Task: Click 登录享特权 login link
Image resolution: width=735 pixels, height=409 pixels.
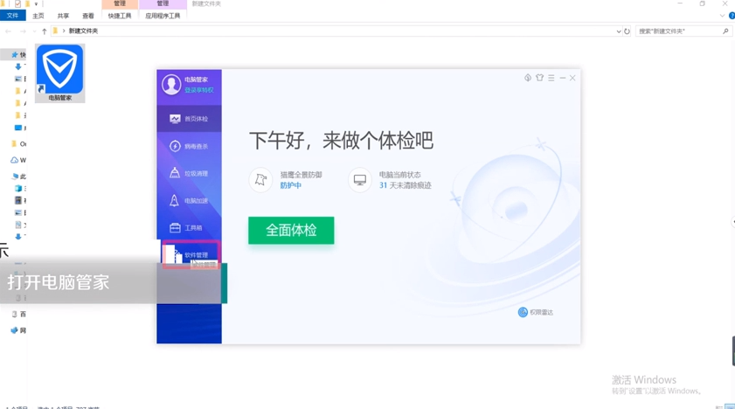Action: (x=199, y=90)
